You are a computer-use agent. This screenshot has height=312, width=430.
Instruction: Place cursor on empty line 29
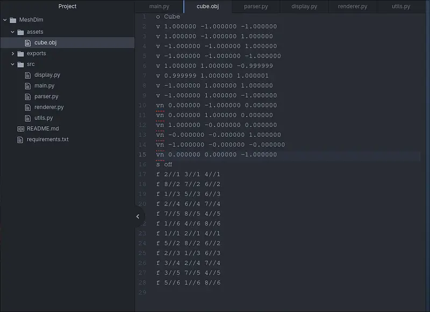pos(215,293)
